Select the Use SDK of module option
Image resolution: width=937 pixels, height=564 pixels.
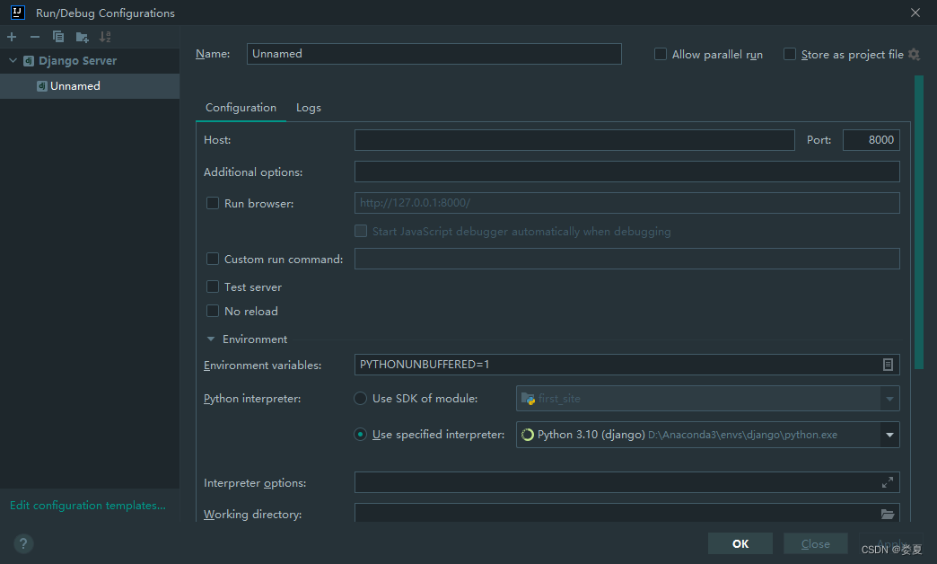(360, 398)
